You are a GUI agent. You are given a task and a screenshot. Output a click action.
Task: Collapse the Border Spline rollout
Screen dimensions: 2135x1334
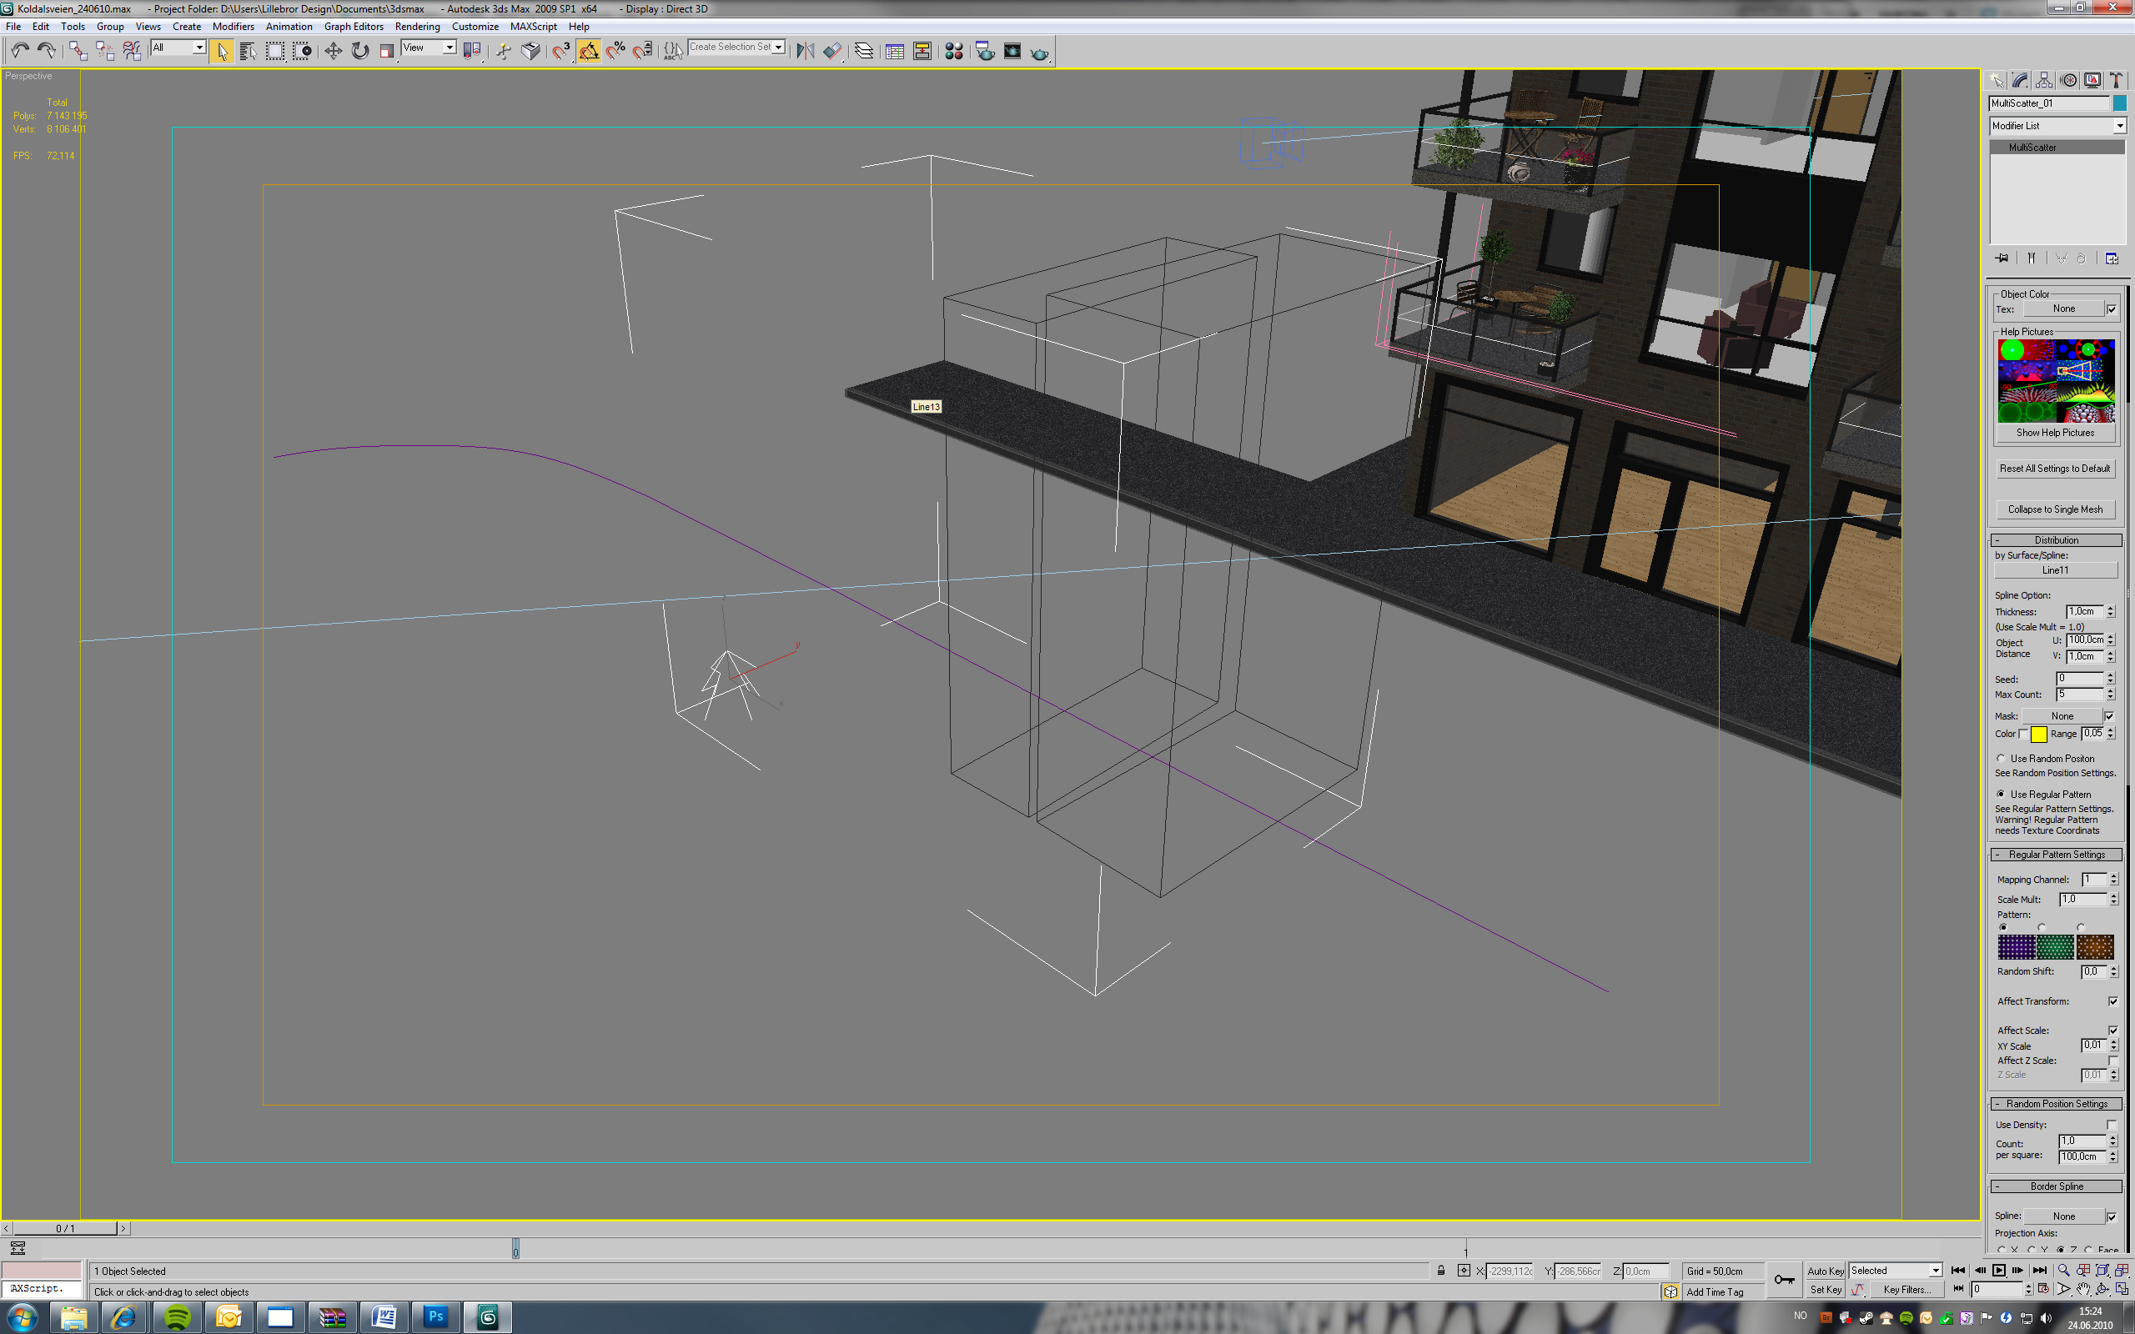[x=2056, y=1186]
